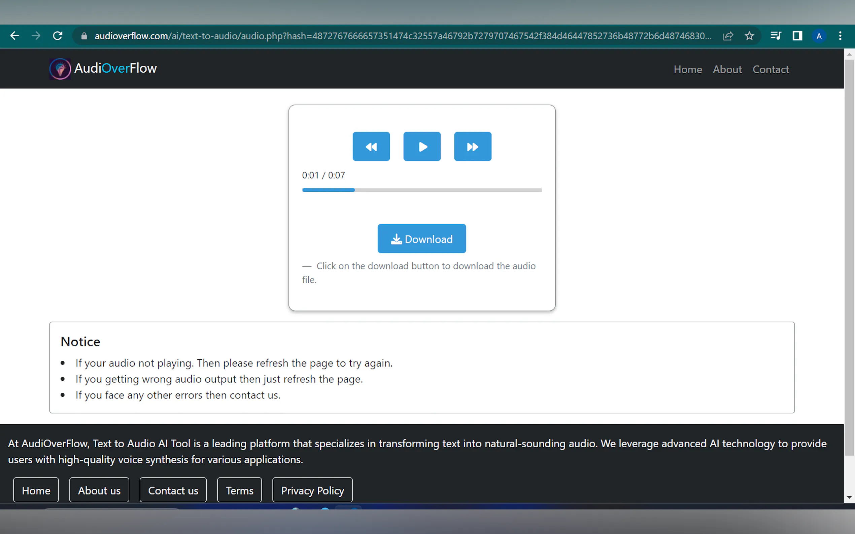Open the profile avatar A
The image size is (855, 534).
[x=819, y=36]
